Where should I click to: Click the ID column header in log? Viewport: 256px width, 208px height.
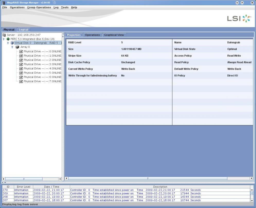[x=8, y=187]
